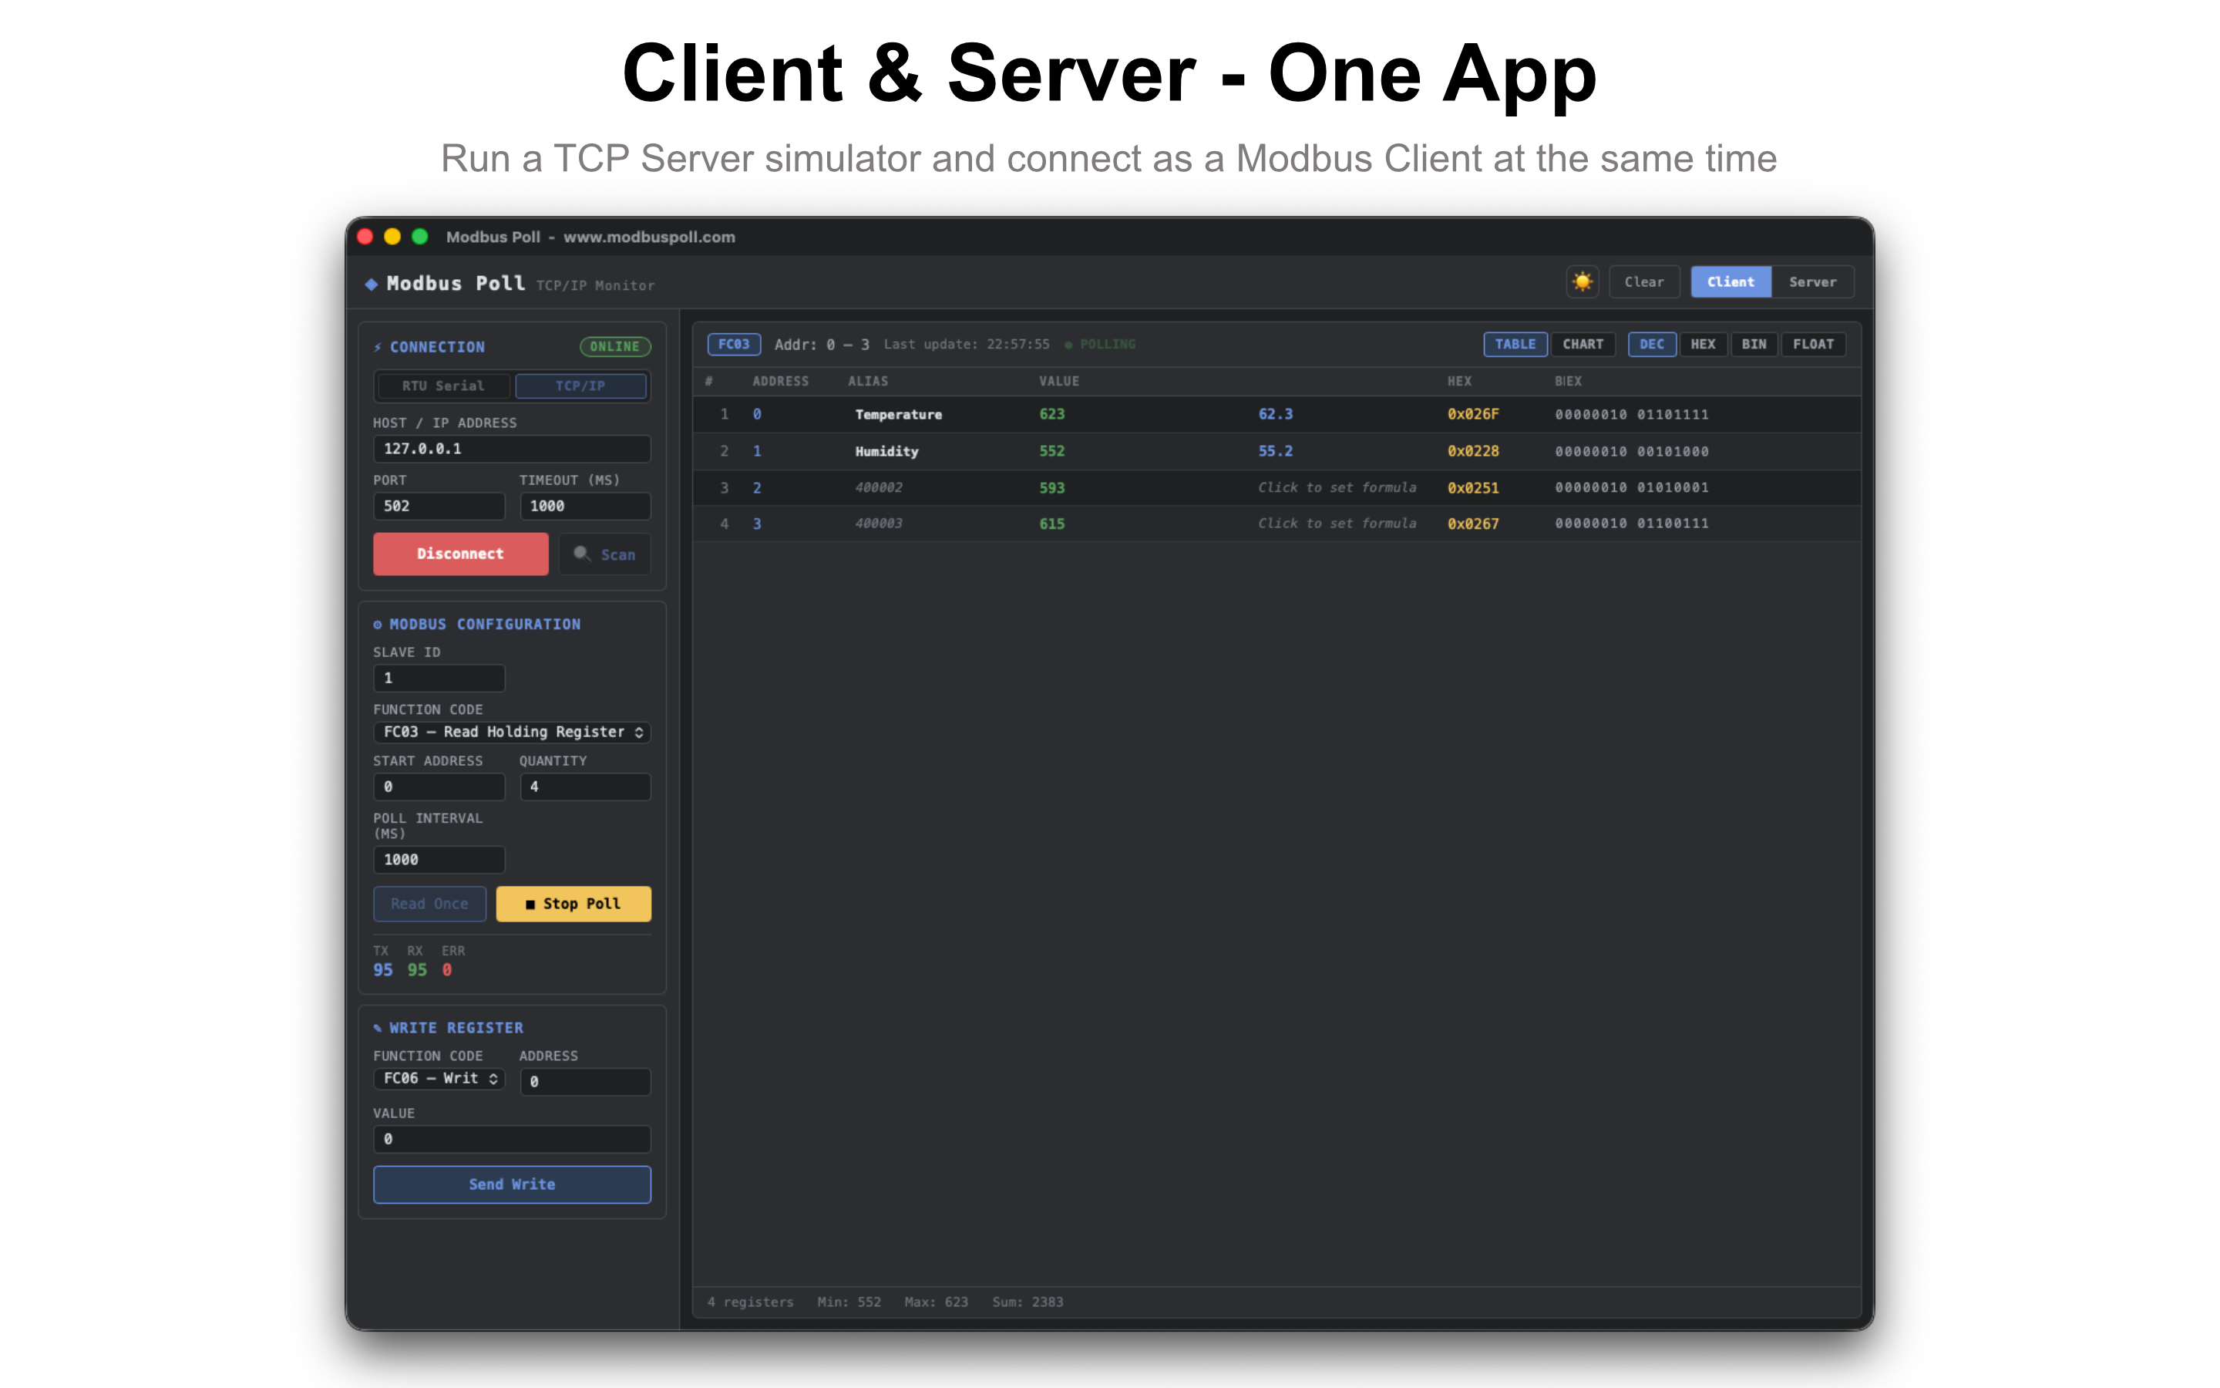
Task: Click the value 552 in the Humidity row
Action: click(1052, 451)
